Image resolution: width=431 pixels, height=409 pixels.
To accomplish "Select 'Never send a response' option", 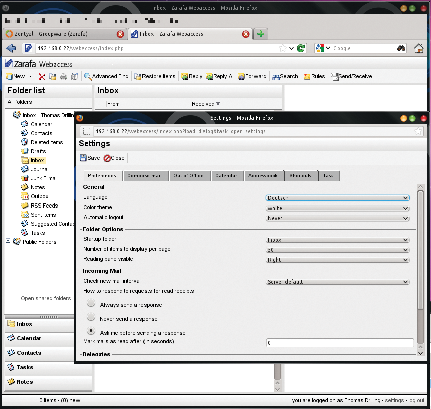I will pos(91,317).
